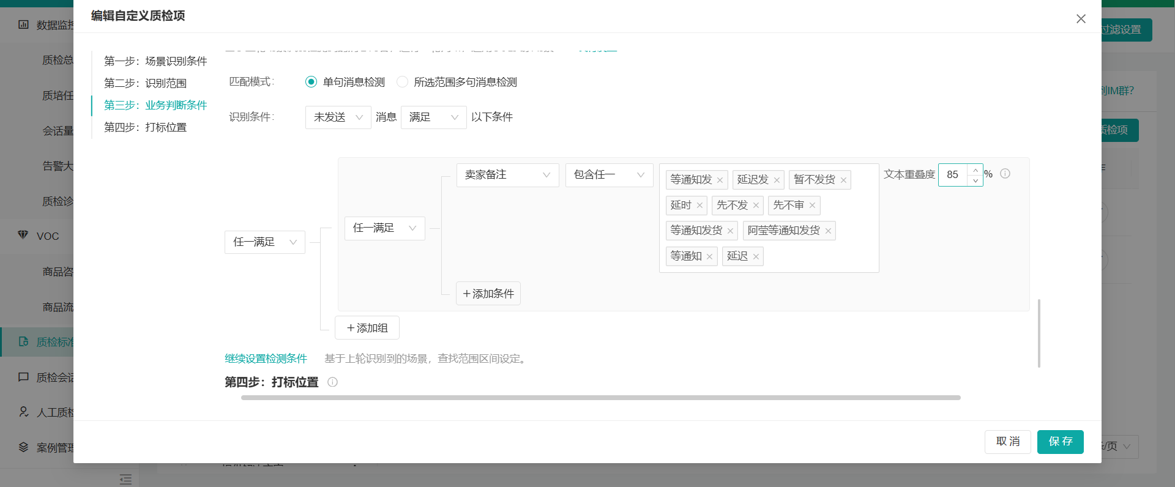
Task: Open the 质培任 sidebar menu item
Action: click(58, 95)
